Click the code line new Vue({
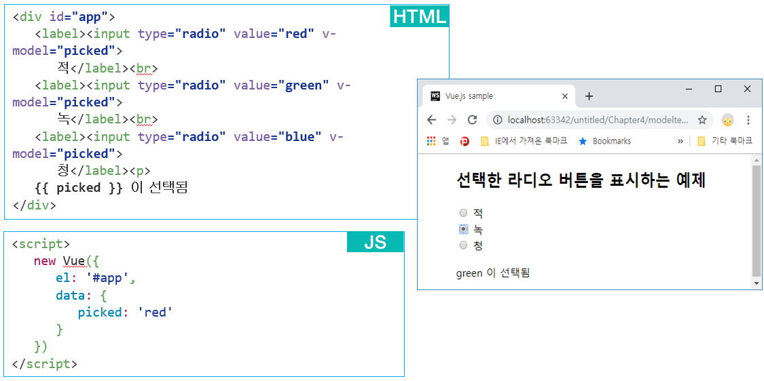This screenshot has width=764, height=381. tap(67, 261)
